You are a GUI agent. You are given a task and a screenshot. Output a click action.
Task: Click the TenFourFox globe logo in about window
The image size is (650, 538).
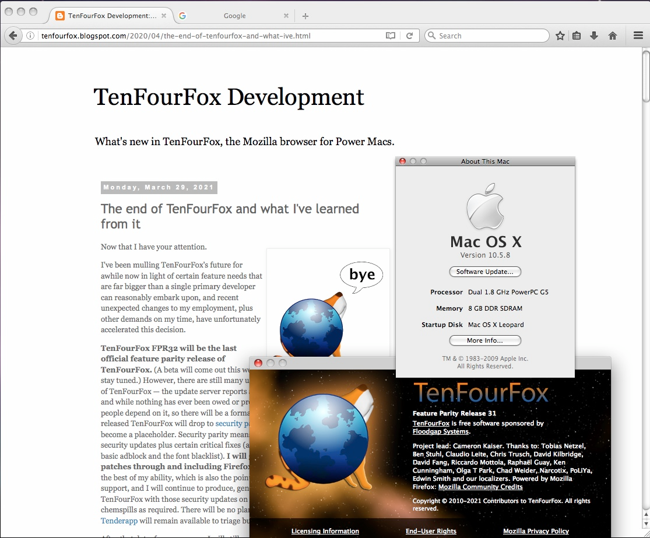tap(324, 439)
